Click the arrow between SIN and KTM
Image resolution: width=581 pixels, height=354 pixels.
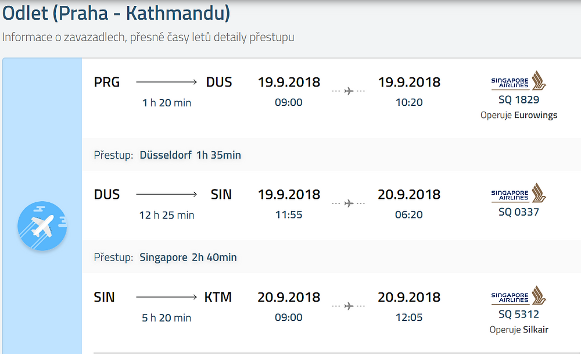pyautogui.click(x=166, y=297)
